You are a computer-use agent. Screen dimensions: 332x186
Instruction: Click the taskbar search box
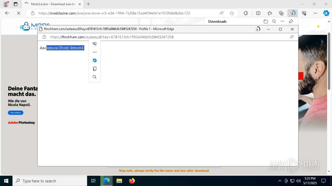click(x=50, y=181)
